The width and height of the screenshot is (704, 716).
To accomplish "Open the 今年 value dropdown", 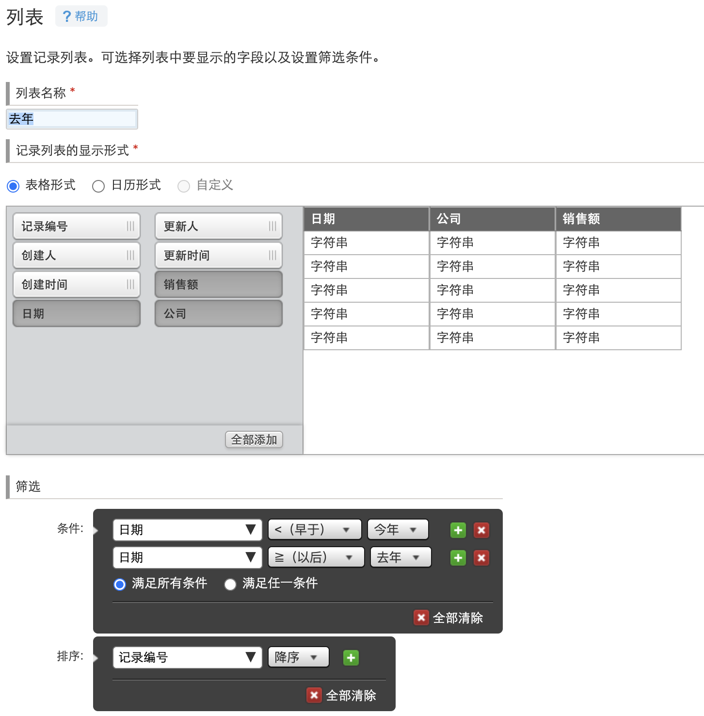I will pos(398,530).
